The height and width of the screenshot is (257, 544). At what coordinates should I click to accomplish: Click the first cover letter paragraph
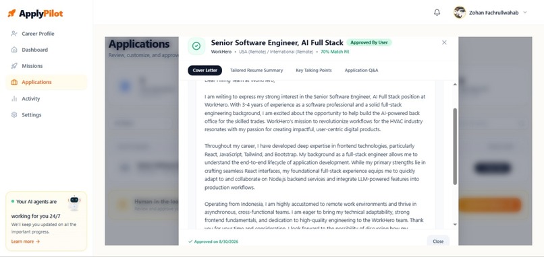[315, 113]
